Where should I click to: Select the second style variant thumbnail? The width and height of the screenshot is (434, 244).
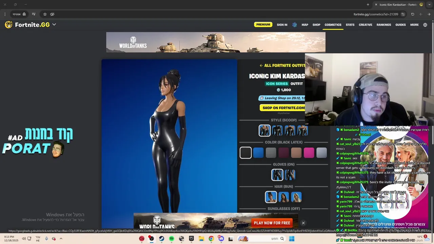pos(277,130)
